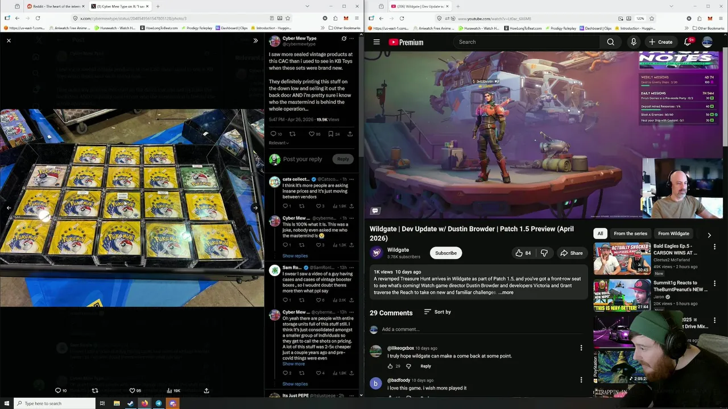Open YouTube account avatar menu

click(707, 42)
